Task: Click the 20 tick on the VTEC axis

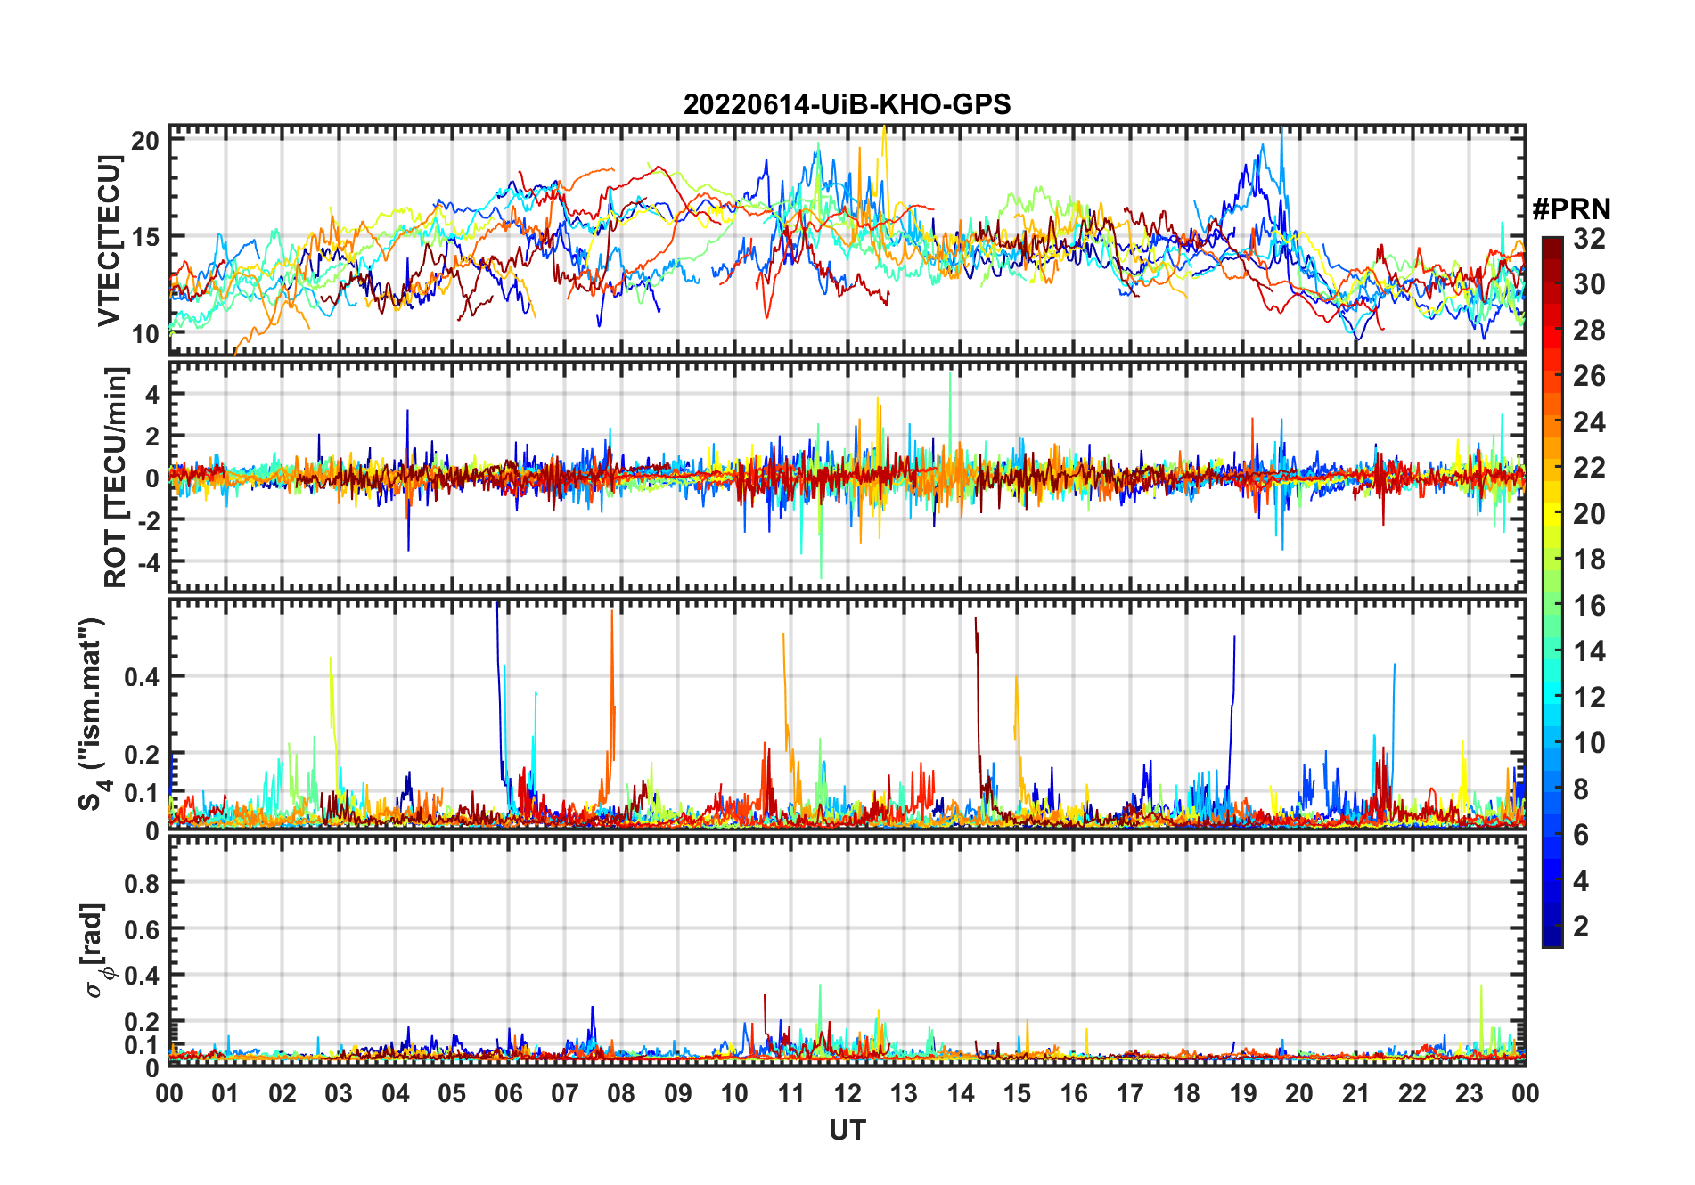Action: click(x=145, y=140)
